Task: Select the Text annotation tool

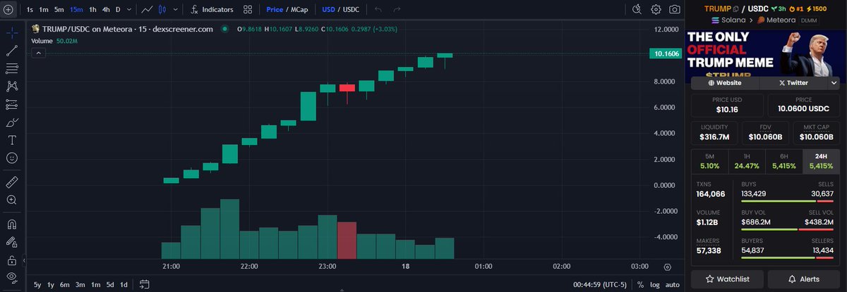Action: (x=11, y=140)
